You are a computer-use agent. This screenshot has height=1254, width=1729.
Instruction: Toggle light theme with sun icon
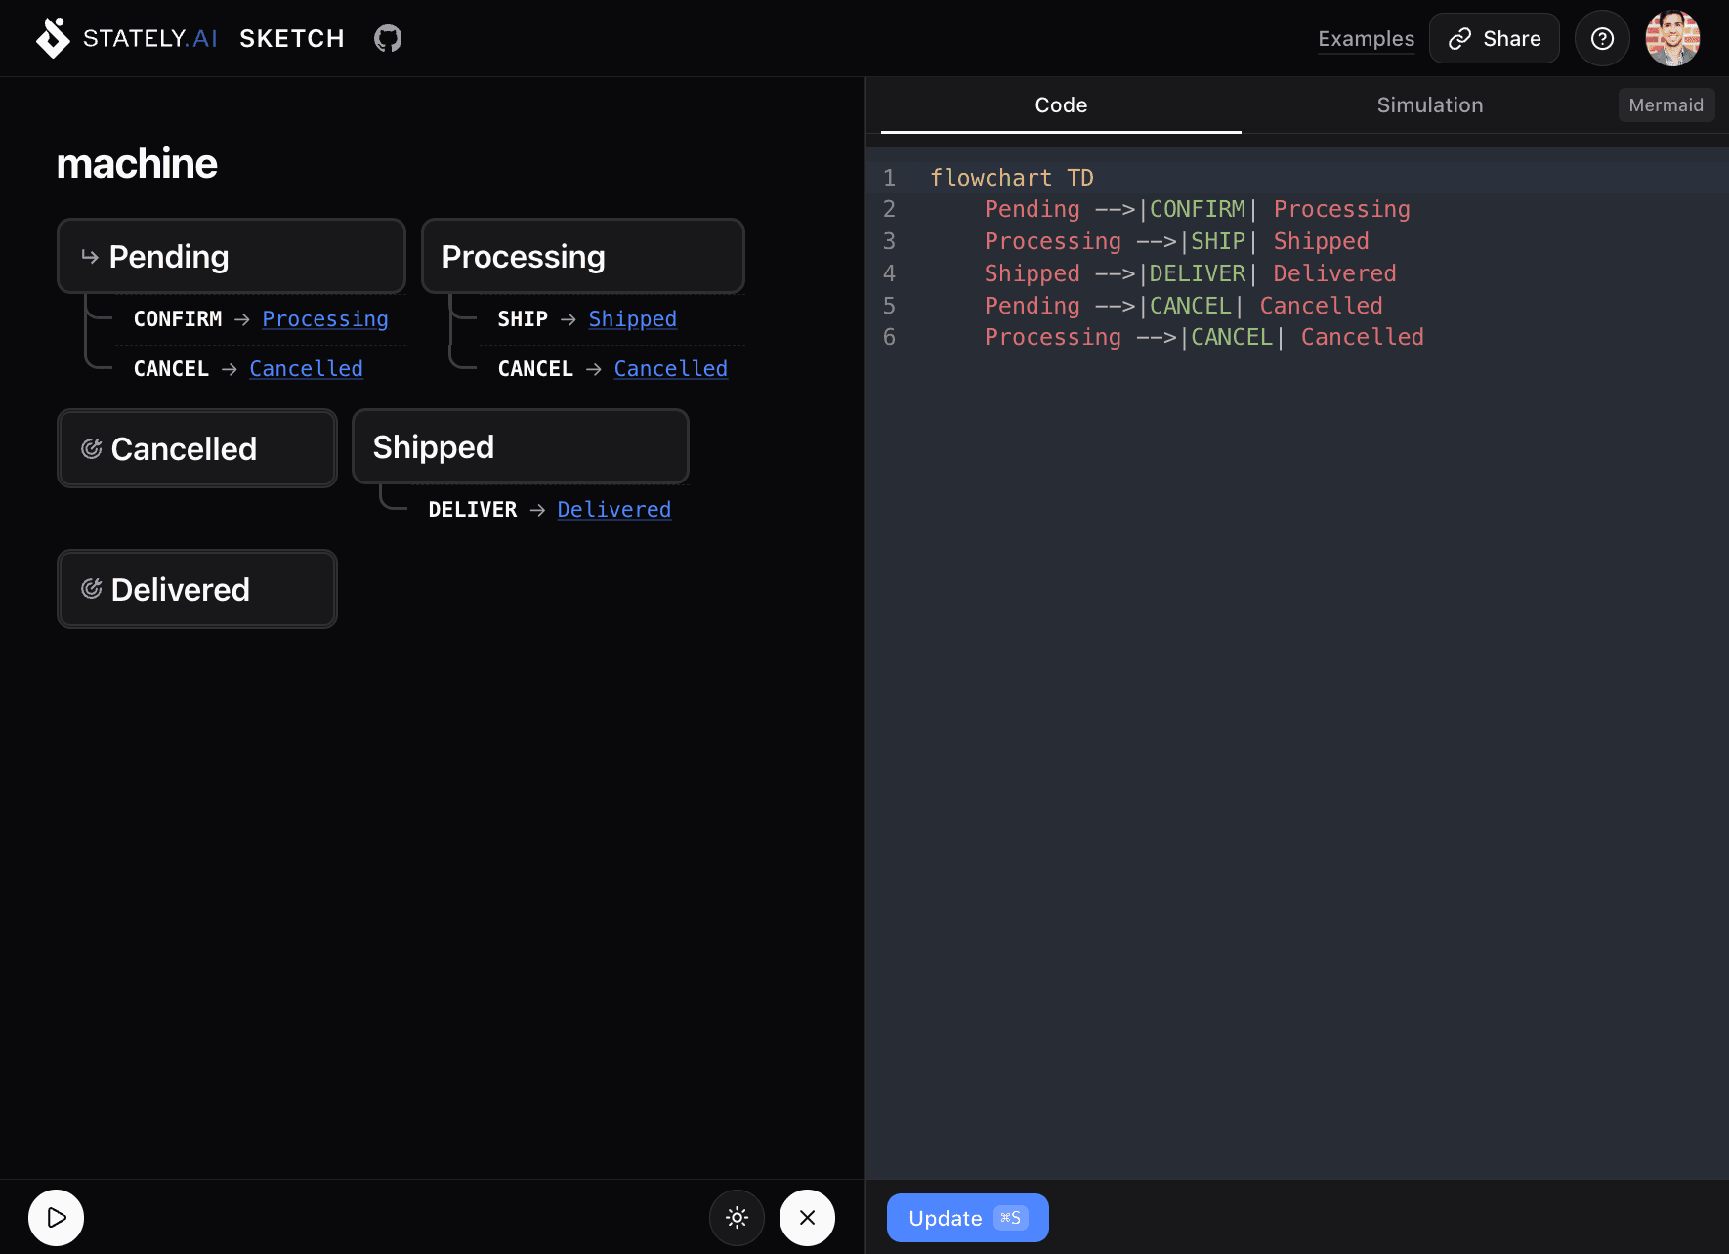point(738,1218)
